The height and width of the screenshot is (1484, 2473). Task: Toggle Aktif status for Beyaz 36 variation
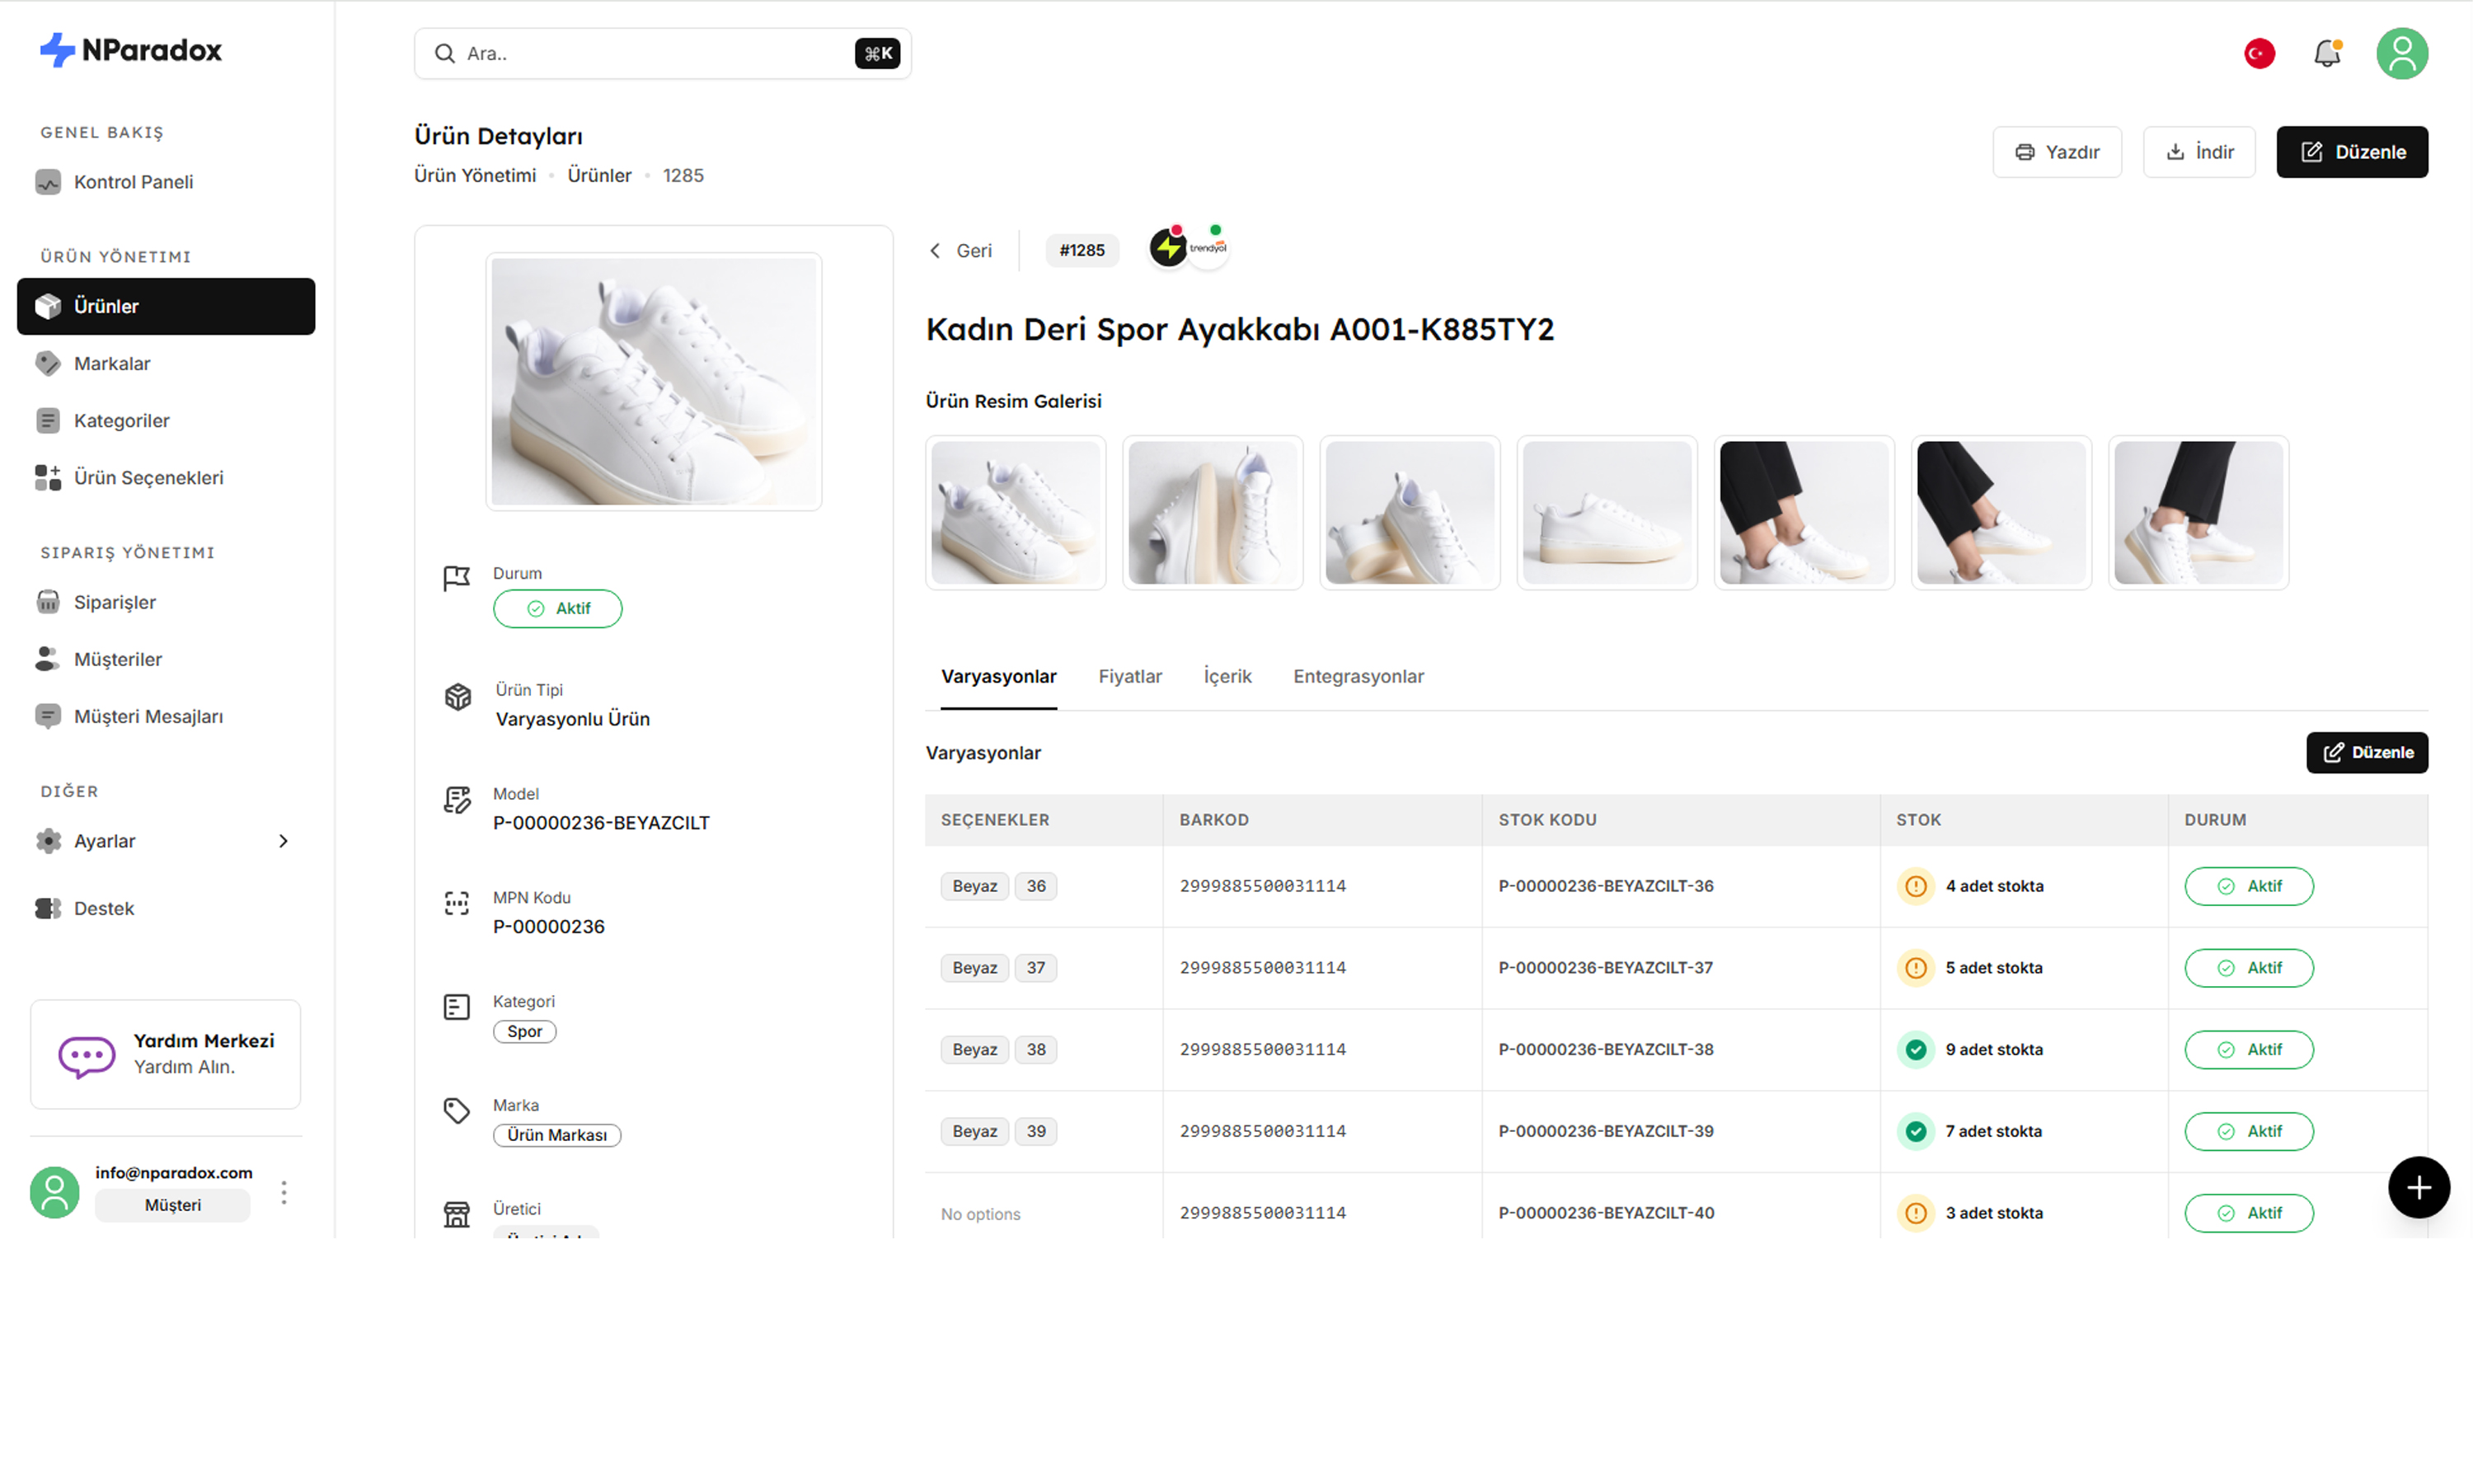pos(2248,886)
